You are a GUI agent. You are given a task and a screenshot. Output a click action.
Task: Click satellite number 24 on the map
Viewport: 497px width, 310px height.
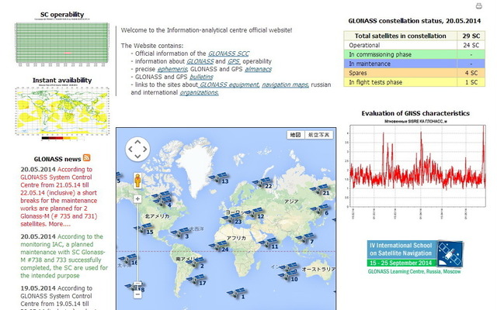(219, 246)
